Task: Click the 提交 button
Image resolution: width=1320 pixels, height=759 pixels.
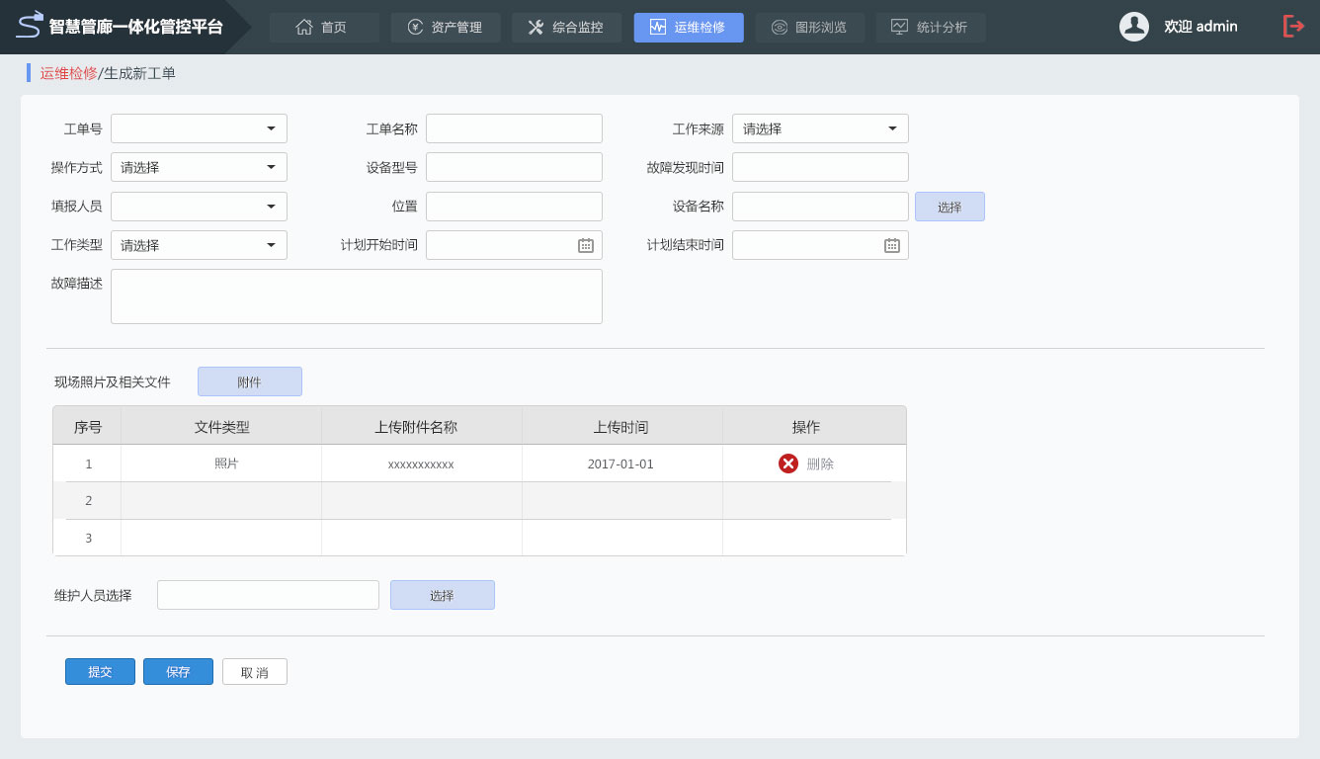Action: pos(100,672)
